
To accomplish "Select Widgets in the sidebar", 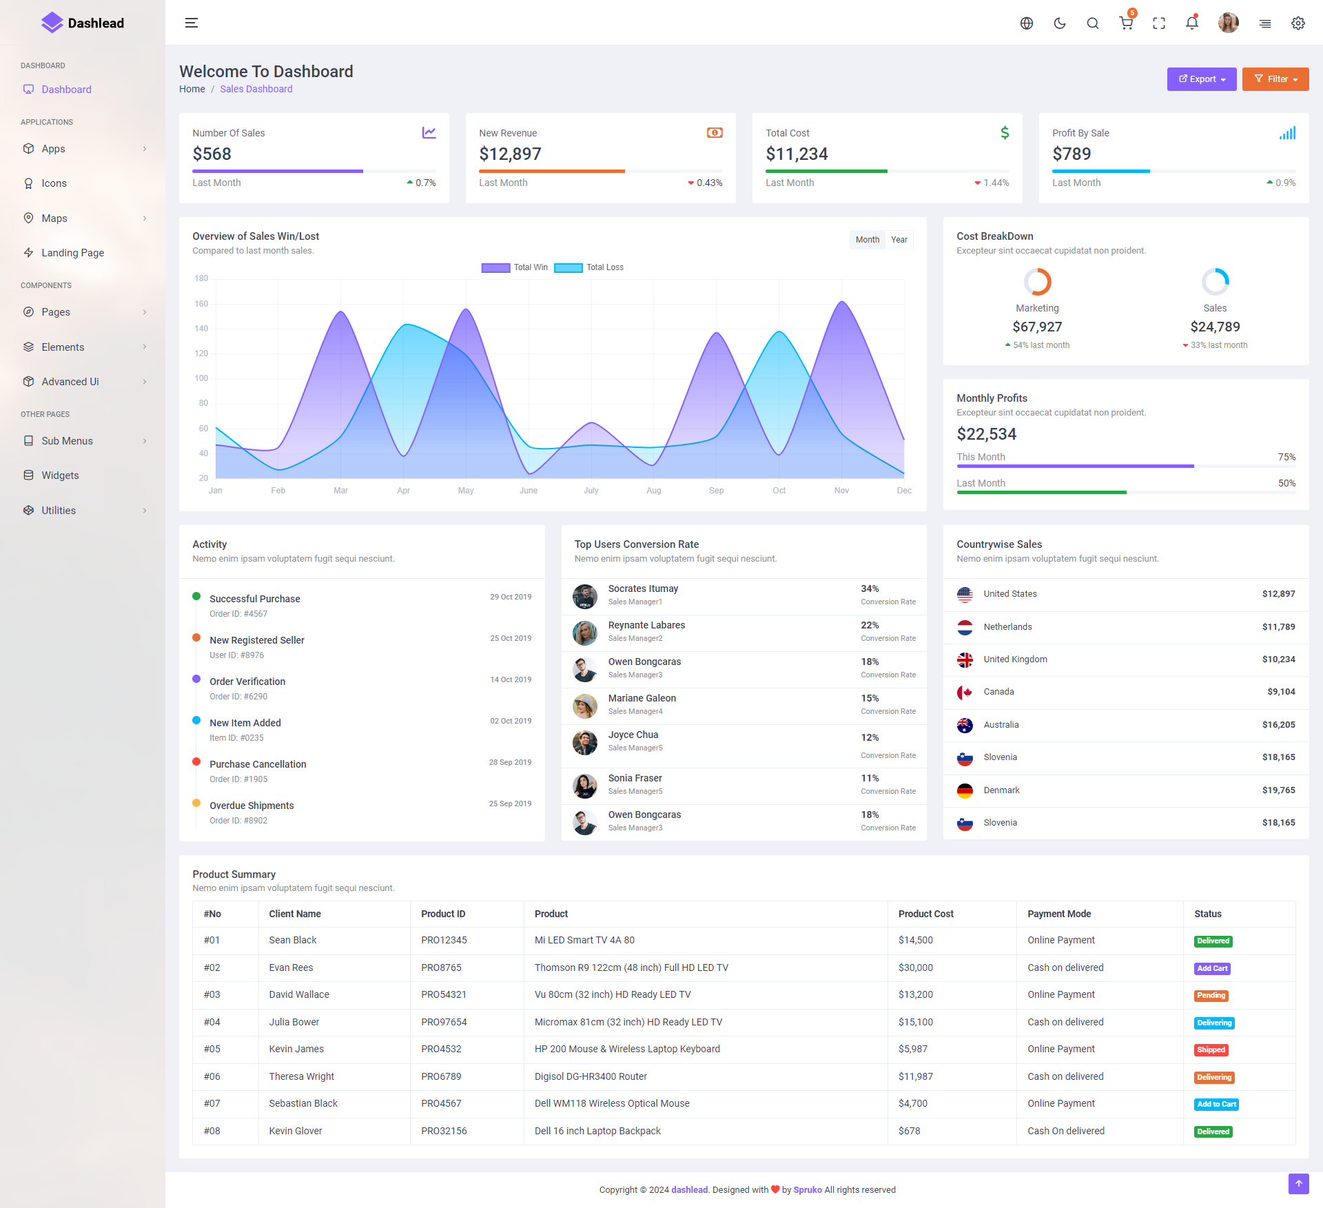I will coord(60,475).
